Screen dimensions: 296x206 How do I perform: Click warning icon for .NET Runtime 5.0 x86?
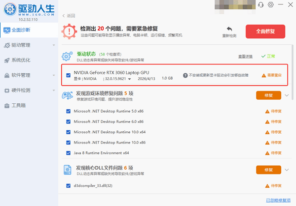pyautogui.click(x=267, y=112)
